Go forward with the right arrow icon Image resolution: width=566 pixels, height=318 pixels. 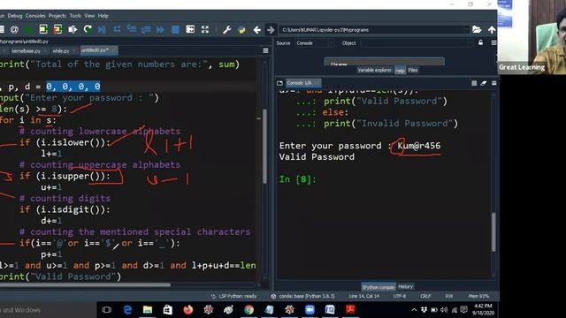click(271, 30)
